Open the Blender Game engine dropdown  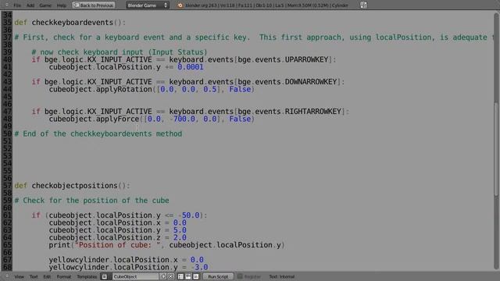pyautogui.click(x=148, y=5)
